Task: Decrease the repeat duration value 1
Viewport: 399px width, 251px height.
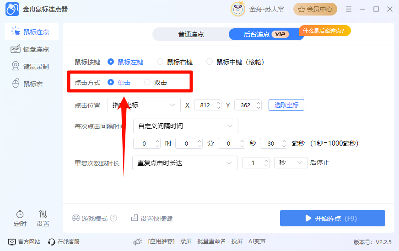Action: click(266, 165)
